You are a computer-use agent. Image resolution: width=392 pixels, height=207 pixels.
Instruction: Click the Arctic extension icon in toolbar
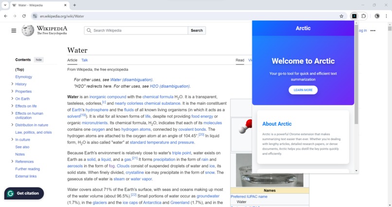coord(354,16)
